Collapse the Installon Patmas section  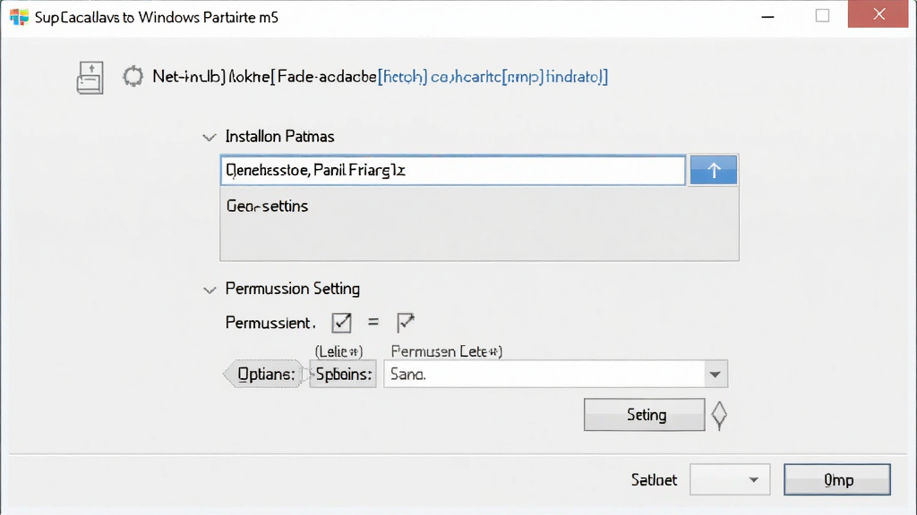210,137
